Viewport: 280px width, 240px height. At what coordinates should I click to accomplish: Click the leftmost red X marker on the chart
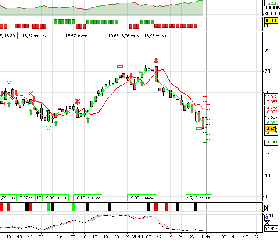click(9, 83)
